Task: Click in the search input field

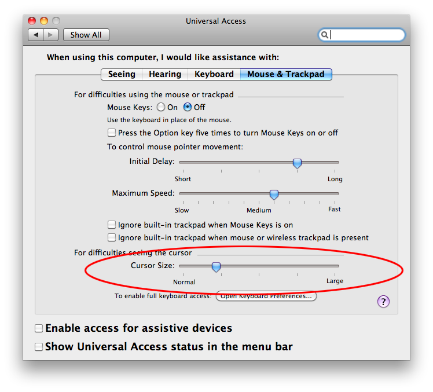Action: pyautogui.click(x=366, y=35)
